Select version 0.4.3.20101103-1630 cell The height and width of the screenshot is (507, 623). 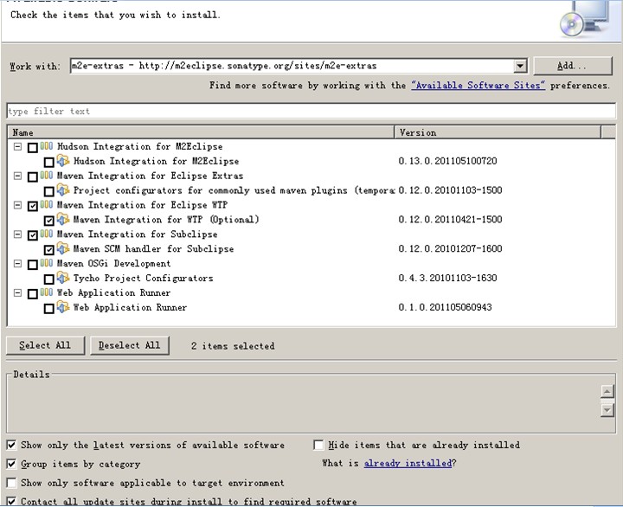(x=448, y=278)
